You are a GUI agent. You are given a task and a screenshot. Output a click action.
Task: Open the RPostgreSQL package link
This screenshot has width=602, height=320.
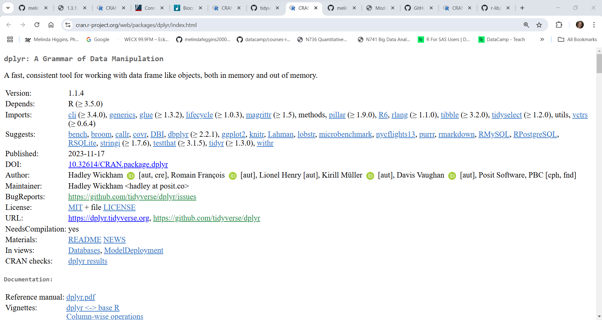(535, 134)
